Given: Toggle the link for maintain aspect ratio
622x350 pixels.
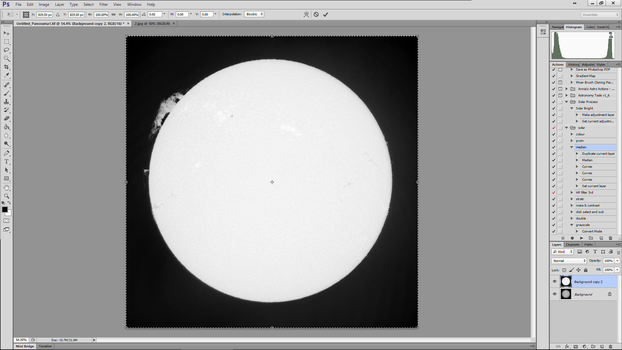Looking at the screenshot, I should point(113,14).
